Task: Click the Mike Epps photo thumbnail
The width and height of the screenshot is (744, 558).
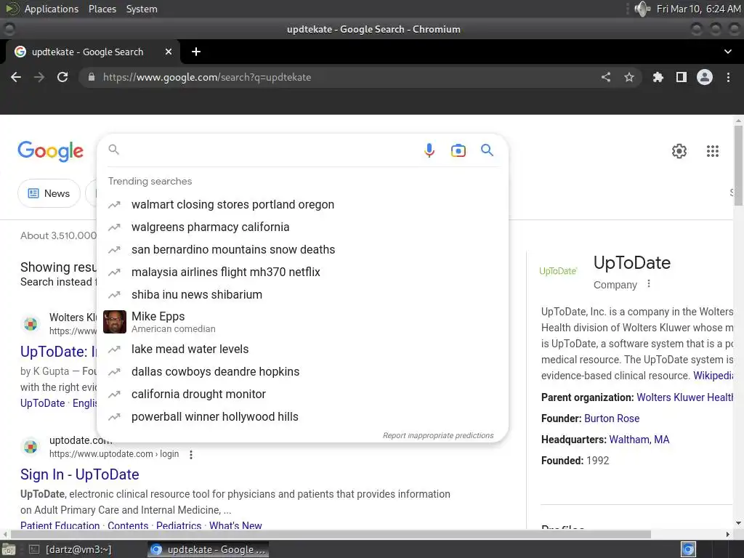Action: pyautogui.click(x=115, y=322)
